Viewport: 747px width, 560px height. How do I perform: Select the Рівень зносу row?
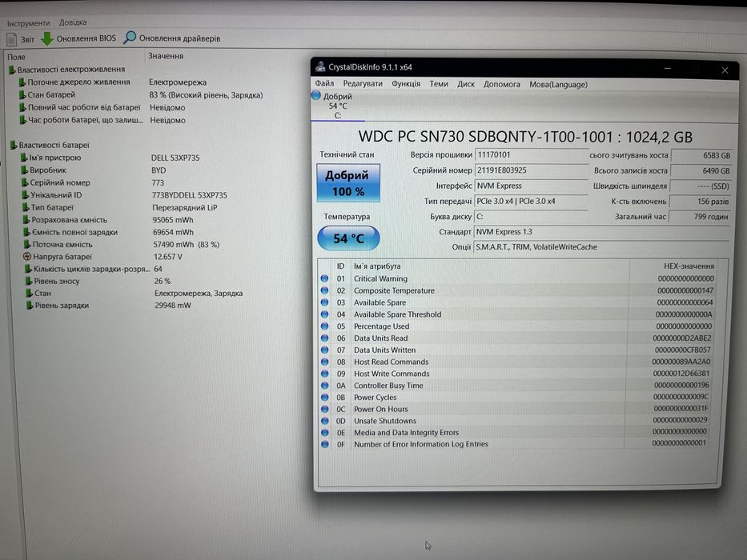click(x=98, y=281)
